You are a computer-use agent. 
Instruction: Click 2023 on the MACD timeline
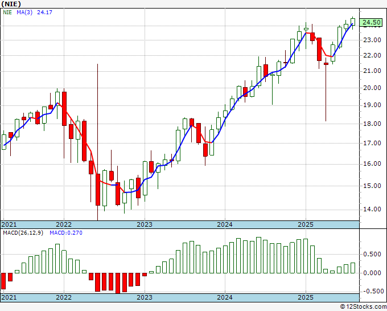tap(145, 297)
